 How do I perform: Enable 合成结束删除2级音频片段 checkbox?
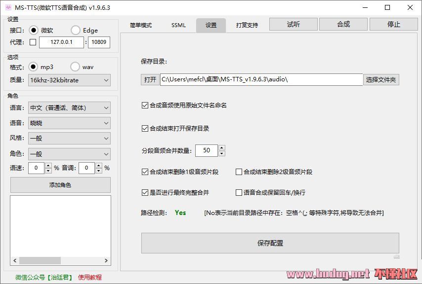tap(239, 172)
